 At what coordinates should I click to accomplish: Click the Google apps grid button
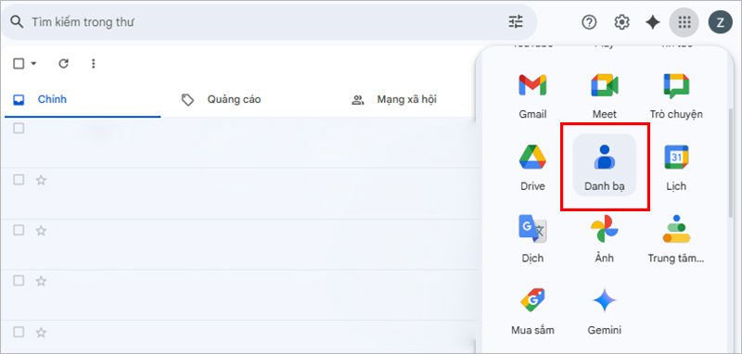pyautogui.click(x=684, y=22)
